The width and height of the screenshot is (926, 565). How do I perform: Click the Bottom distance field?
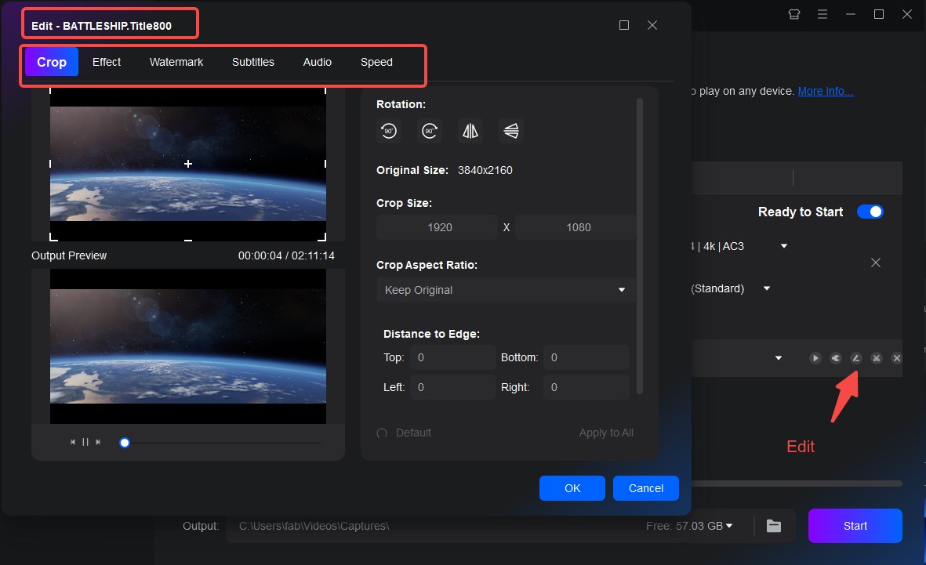pyautogui.click(x=586, y=358)
